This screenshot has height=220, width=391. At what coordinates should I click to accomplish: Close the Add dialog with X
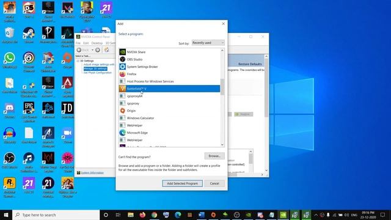[223, 24]
